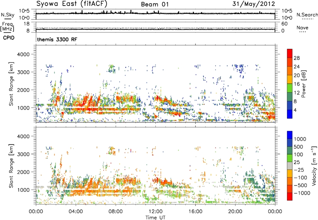
Task: Click the sky noise trace in the top panel
Action: click(155, 13)
